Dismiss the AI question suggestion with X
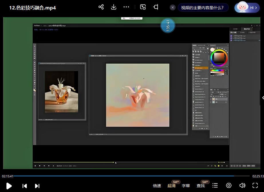The height and width of the screenshot is (192, 264). click(x=173, y=8)
